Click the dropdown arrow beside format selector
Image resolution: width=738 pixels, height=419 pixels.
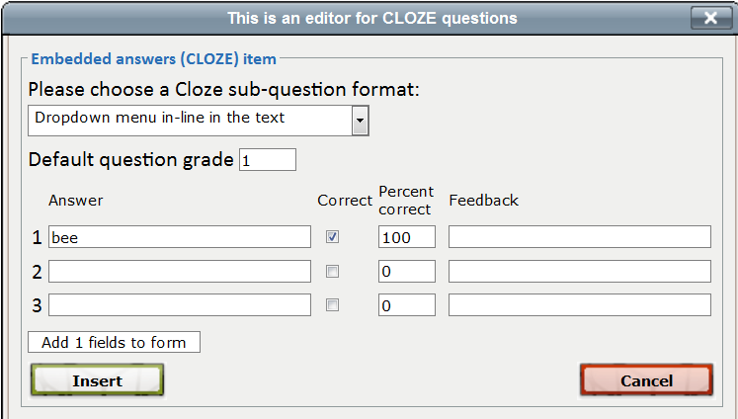(x=360, y=120)
